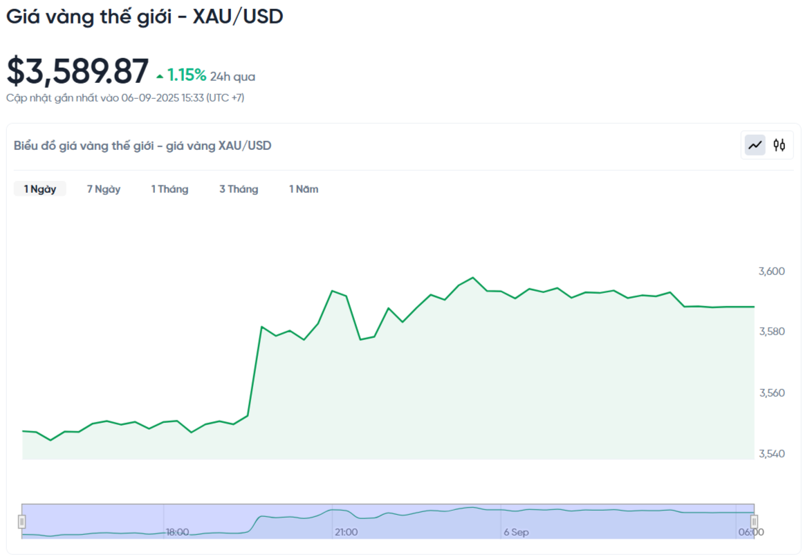This screenshot has width=803, height=557.
Task: Switch to line chart view icon
Action: tap(755, 145)
